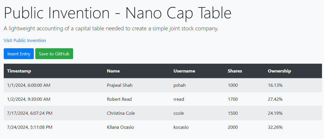This screenshot has height=139, width=324.
Task: Select the 24.19% ownership cell
Action: [275, 113]
